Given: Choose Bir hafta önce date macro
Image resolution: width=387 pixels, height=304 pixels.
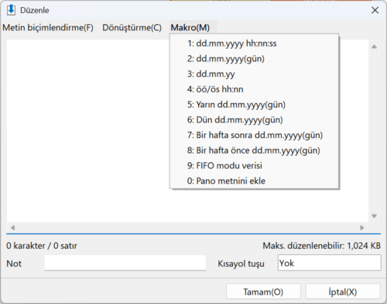Looking at the screenshot, I should click(x=254, y=150).
